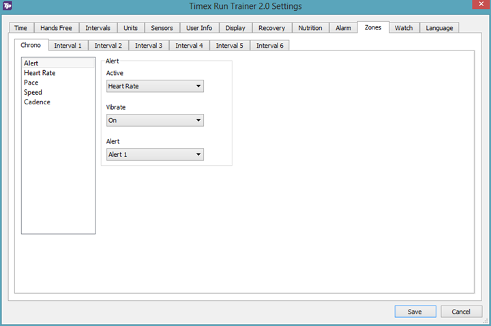The height and width of the screenshot is (326, 491).
Task: Go to Interval 4 sub-tab
Action: tap(189, 46)
